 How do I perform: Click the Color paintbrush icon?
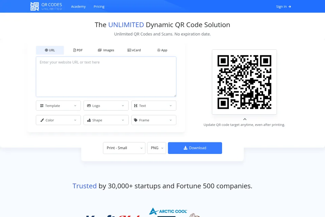point(42,120)
